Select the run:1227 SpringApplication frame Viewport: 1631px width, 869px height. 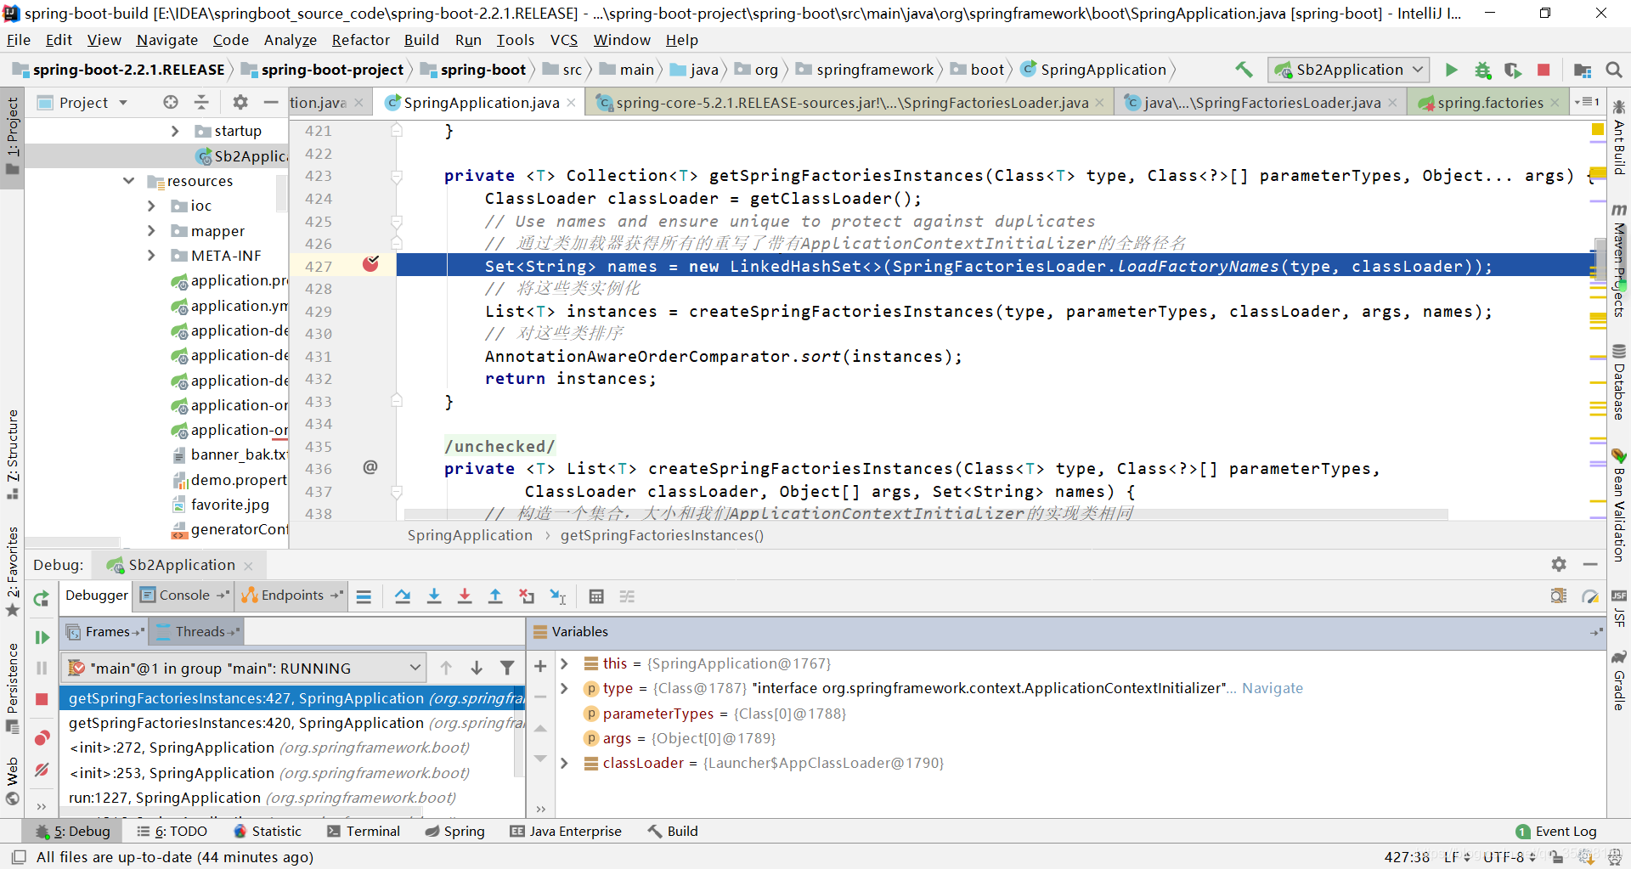292,798
